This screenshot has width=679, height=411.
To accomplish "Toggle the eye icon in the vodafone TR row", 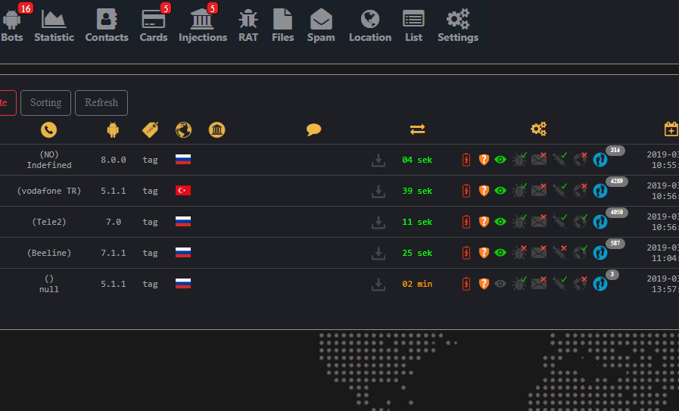I will [x=500, y=191].
